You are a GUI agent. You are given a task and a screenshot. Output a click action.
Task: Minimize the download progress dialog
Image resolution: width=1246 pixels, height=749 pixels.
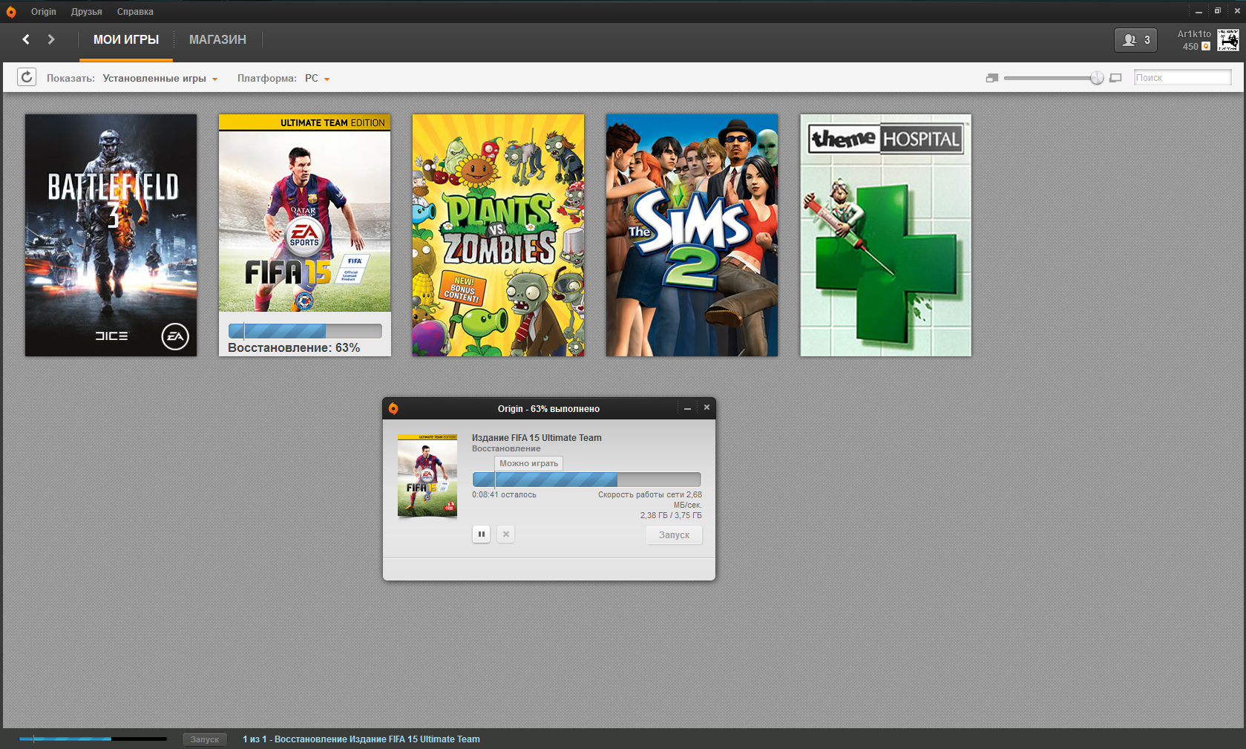coord(687,408)
